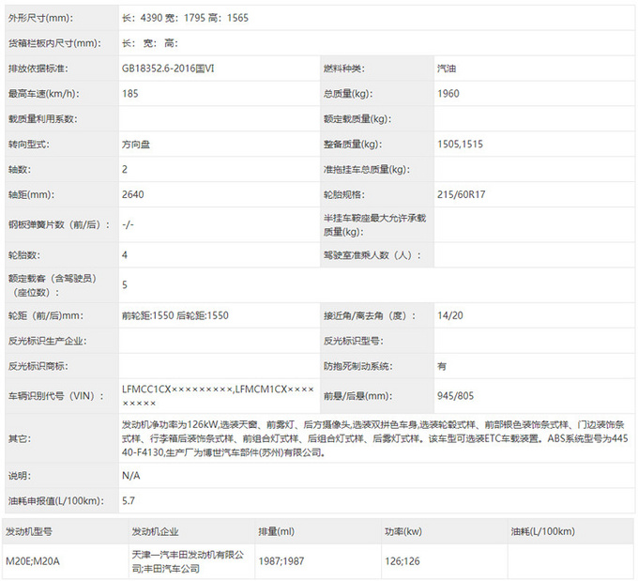Click the column header 发动机型号
Screen dimensions: 638x581
point(29,531)
